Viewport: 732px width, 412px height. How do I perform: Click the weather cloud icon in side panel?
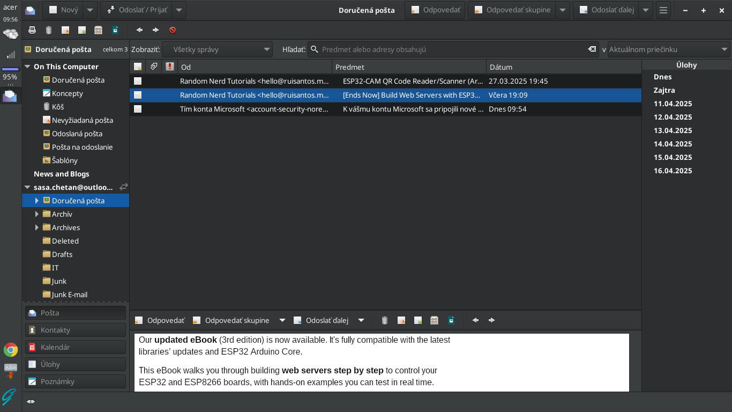point(11,34)
